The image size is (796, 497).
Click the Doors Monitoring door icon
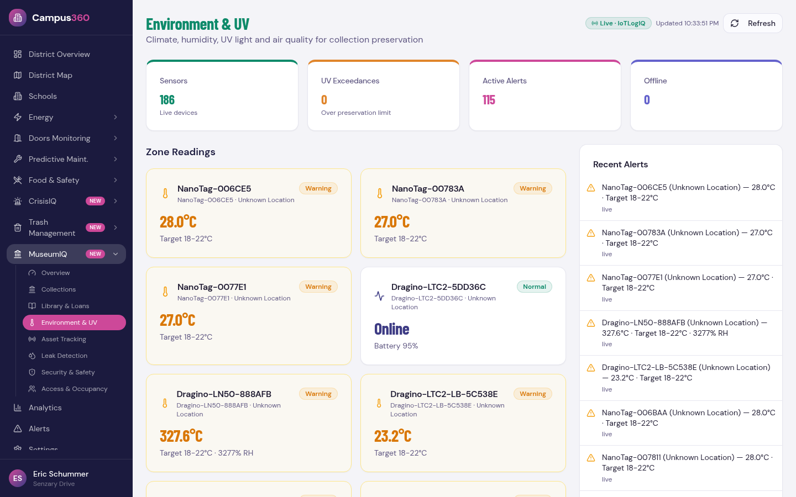18,138
